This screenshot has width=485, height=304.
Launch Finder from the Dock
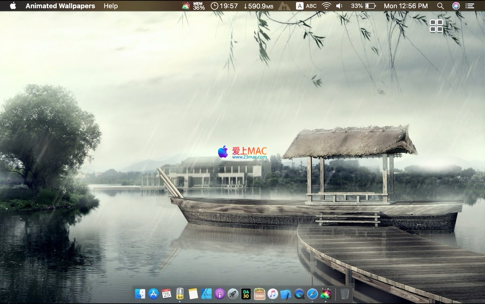(x=140, y=294)
